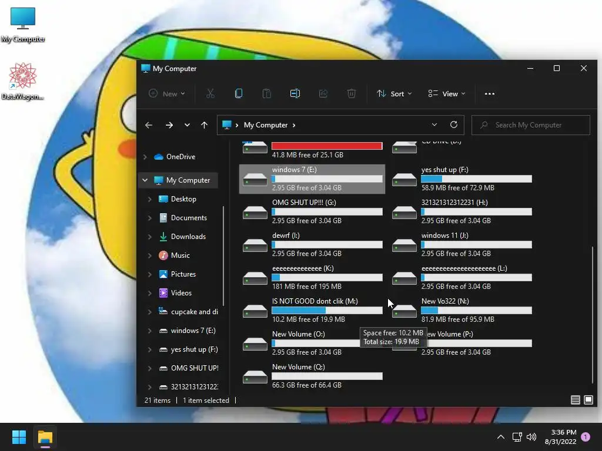This screenshot has width=602, height=451.
Task: Select the windows 11 (J:) drive
Action: 462,245
